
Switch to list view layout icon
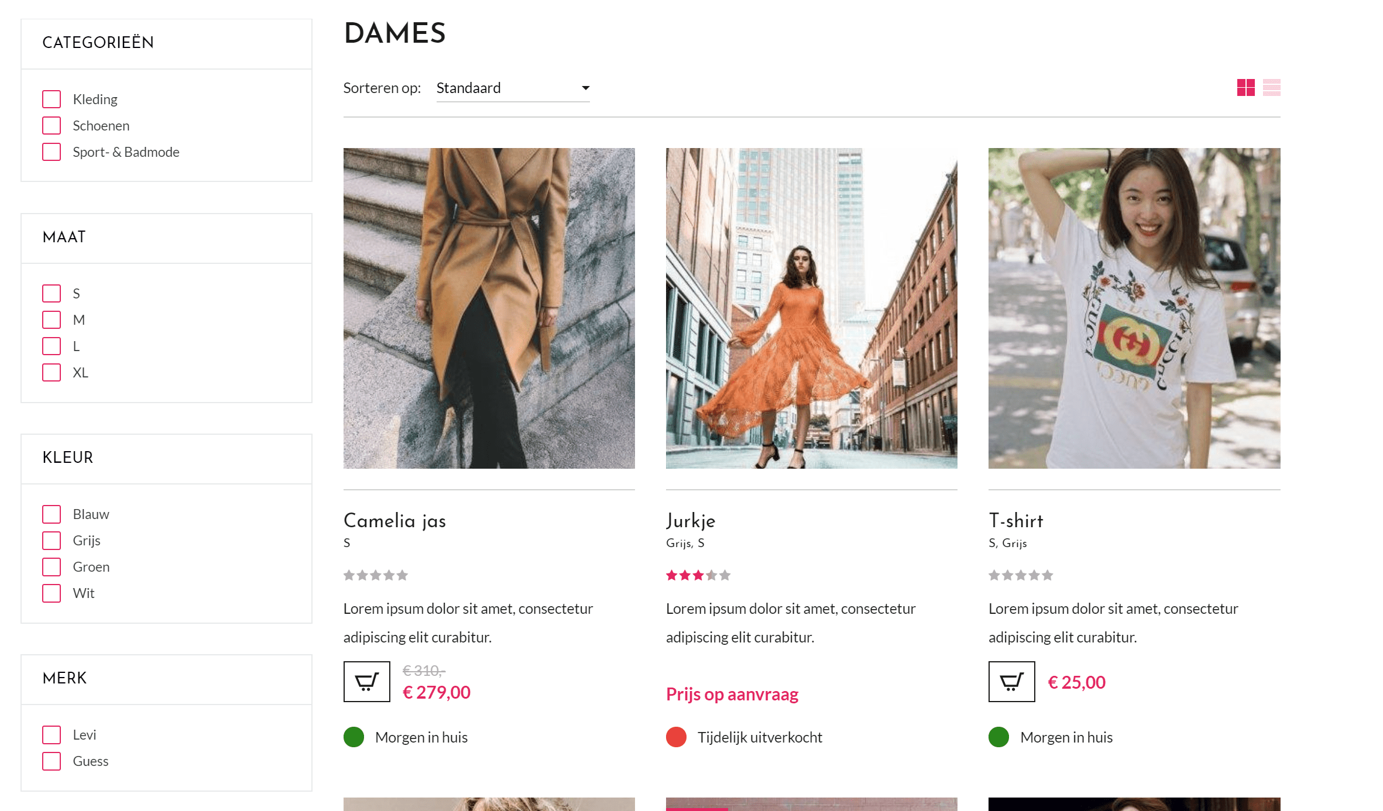pos(1271,88)
